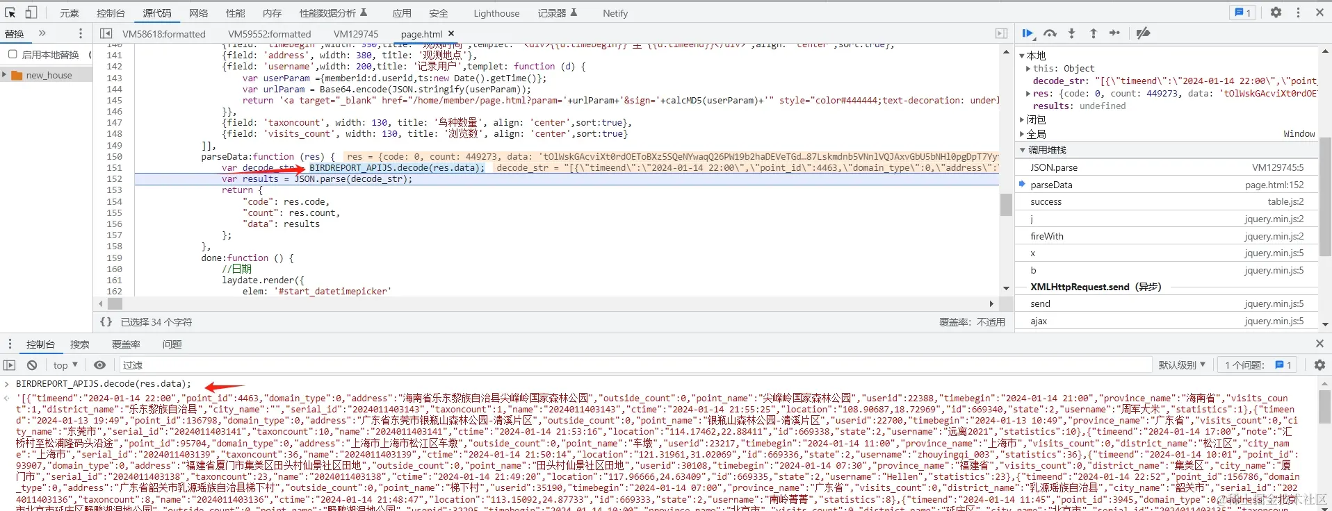Viewport: 1332px width, 511px height.
Task: Open the 1 个问题 issues link
Action: [1258, 365]
